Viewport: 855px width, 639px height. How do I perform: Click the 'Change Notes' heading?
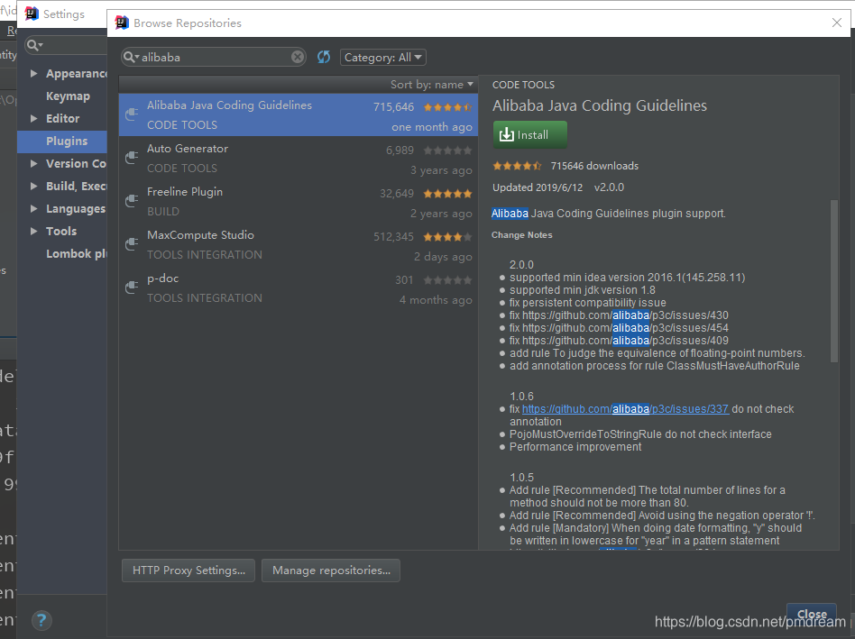[522, 235]
